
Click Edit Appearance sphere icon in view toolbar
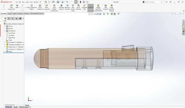(112, 14)
